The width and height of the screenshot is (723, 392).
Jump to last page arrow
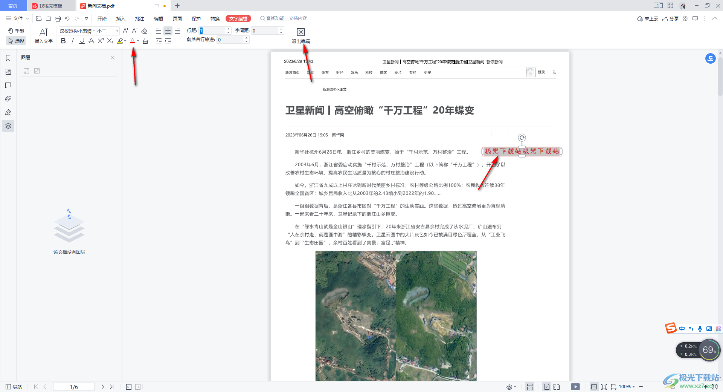(112, 387)
